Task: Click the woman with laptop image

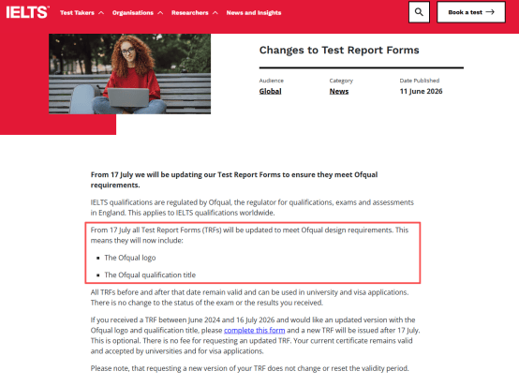Action: coord(129,74)
